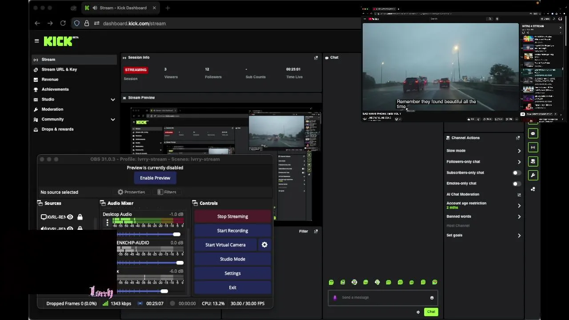Click the YouTube video of rainy highway
The height and width of the screenshot is (320, 569).
coord(441,67)
